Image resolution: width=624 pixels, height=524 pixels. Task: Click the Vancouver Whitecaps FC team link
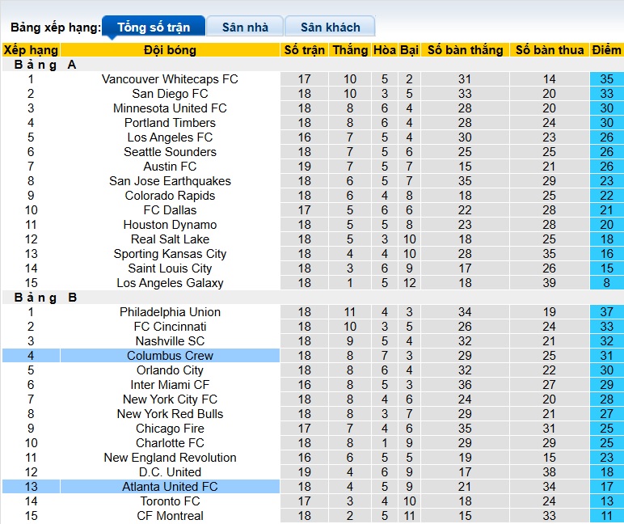pyautogui.click(x=170, y=79)
